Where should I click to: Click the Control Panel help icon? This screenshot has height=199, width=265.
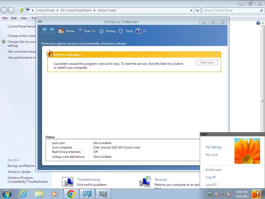tap(258, 23)
